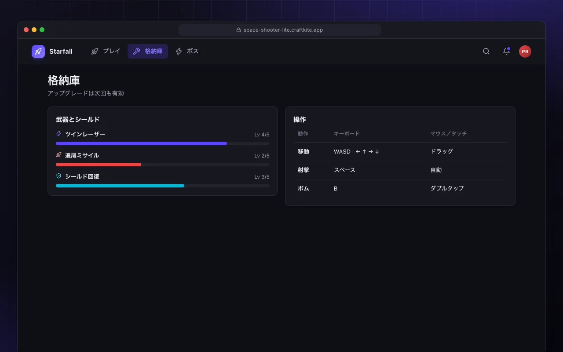The width and height of the screenshot is (563, 352).
Task: Click the スペース keyboard cell
Action: tap(344, 170)
